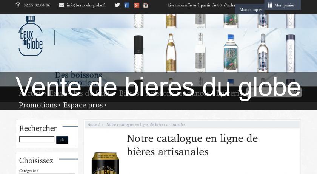The image size is (317, 174).
Task: Click the Eaux du Globe bottle logo
Action: click(x=31, y=36)
